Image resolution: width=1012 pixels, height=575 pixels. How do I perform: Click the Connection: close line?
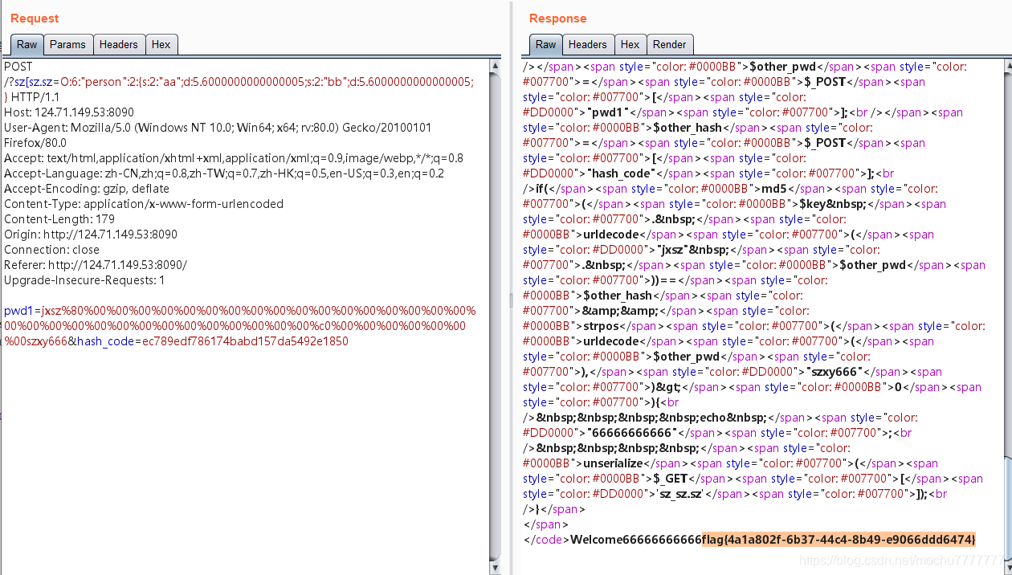point(52,250)
